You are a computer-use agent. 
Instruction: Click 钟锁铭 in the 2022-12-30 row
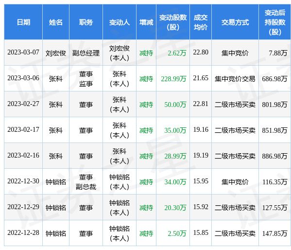[x=56, y=182]
